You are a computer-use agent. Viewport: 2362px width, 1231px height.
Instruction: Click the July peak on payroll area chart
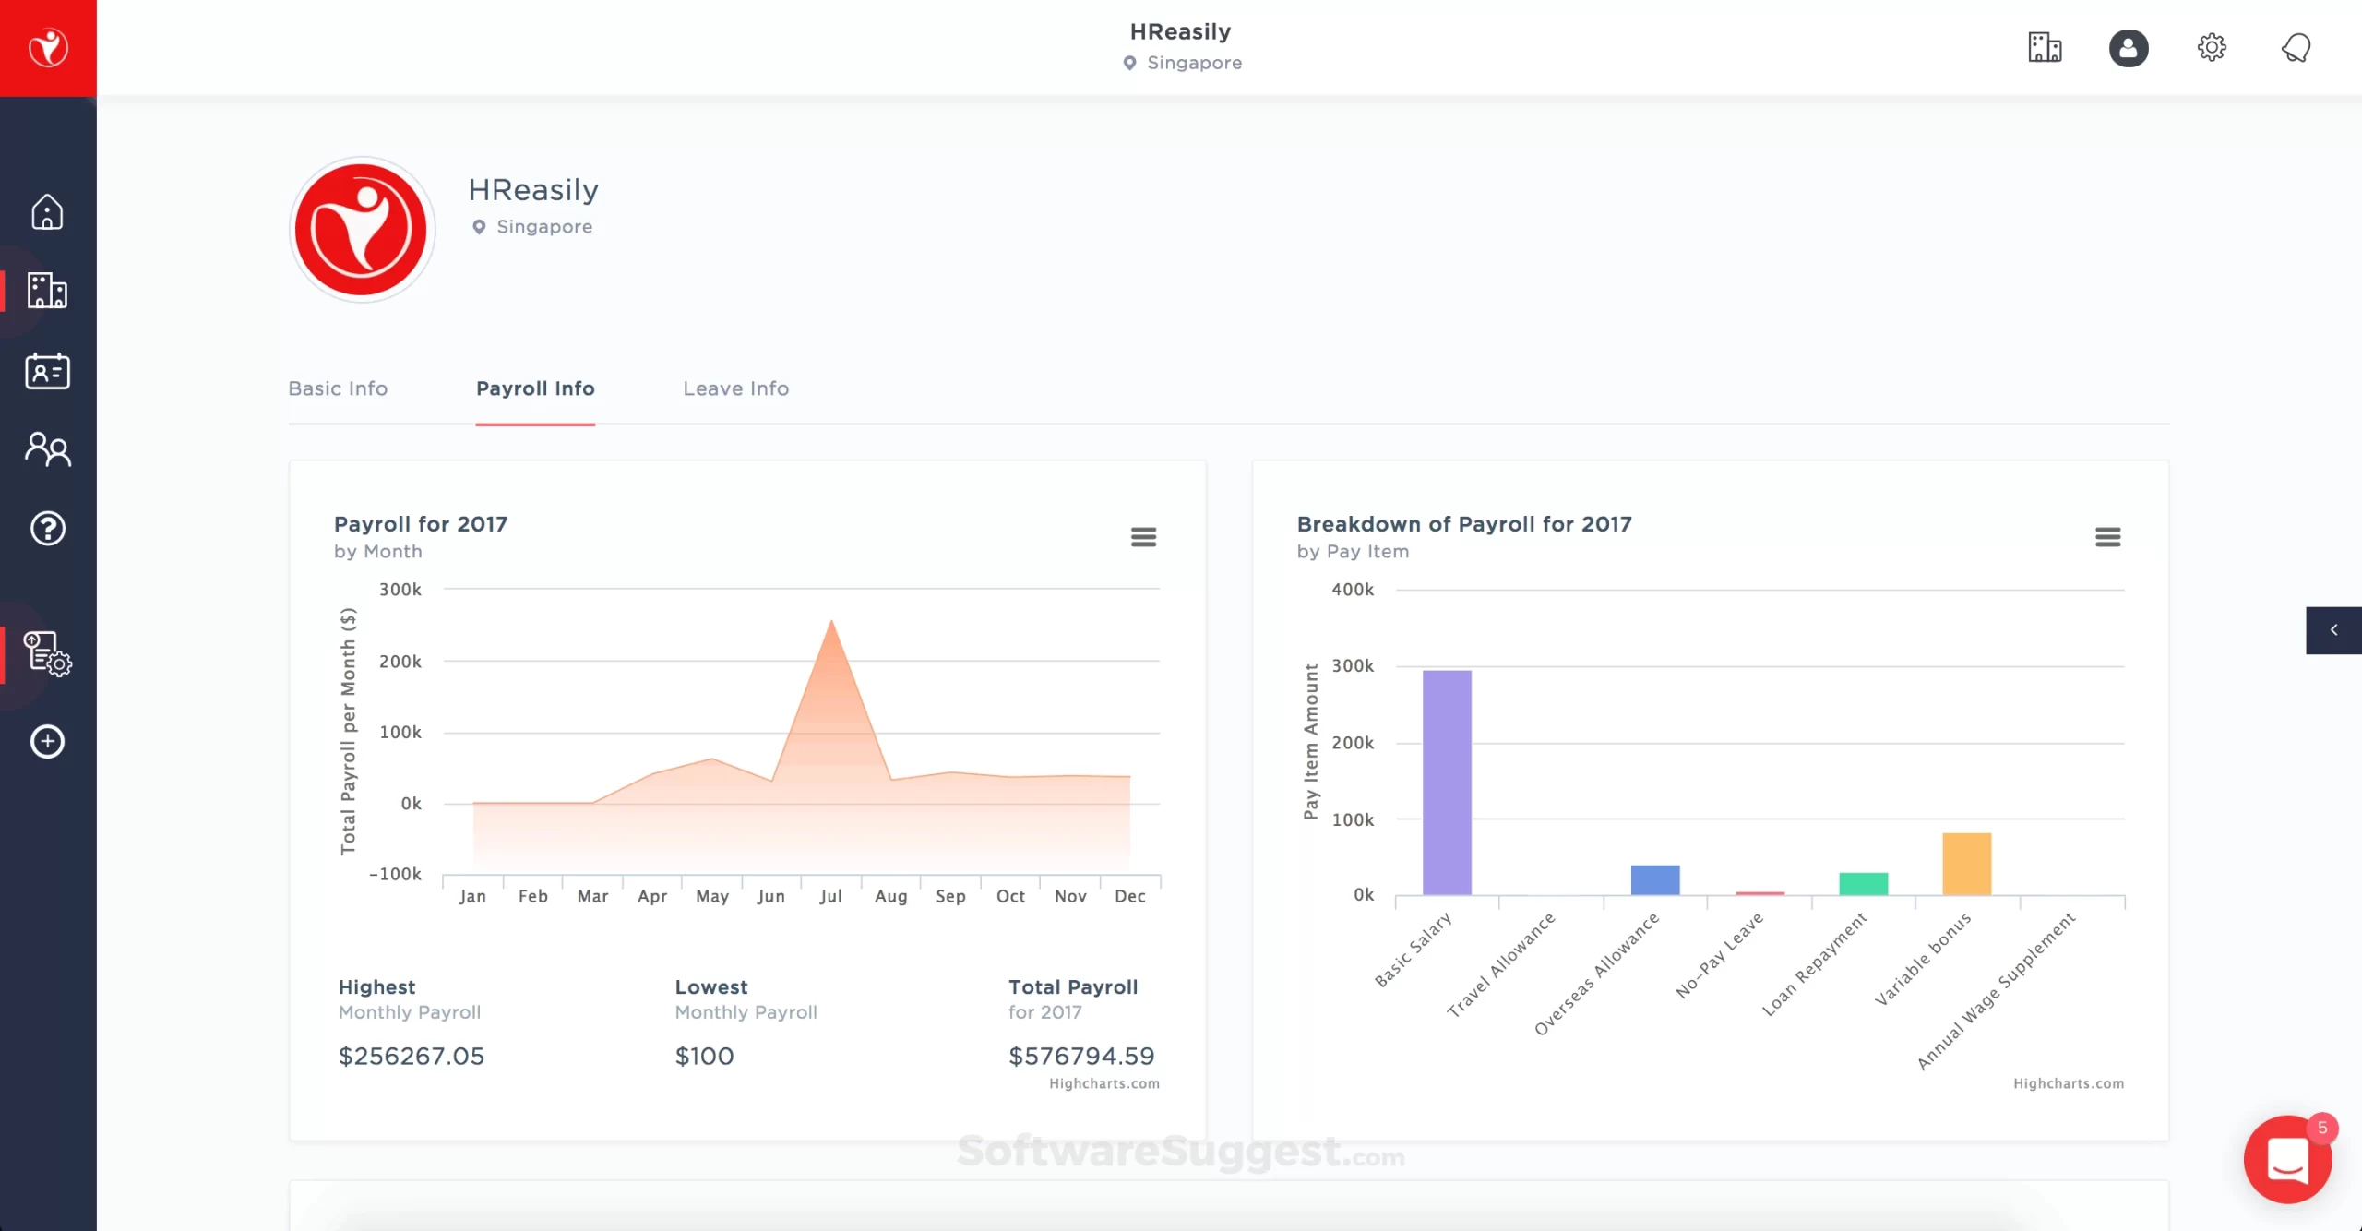point(831,622)
